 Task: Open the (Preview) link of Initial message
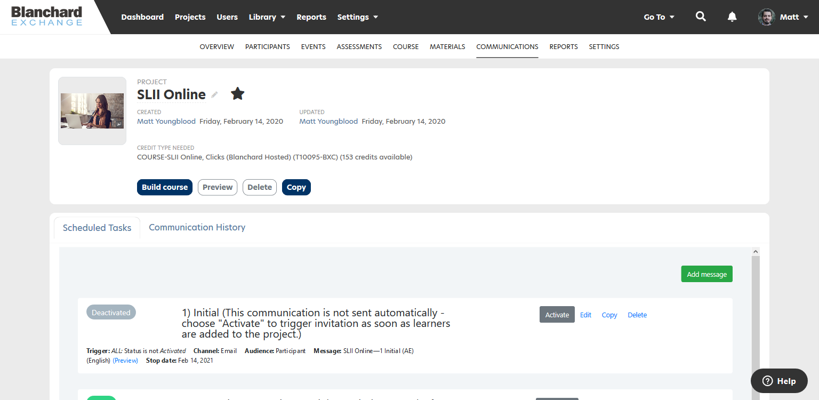pos(125,361)
